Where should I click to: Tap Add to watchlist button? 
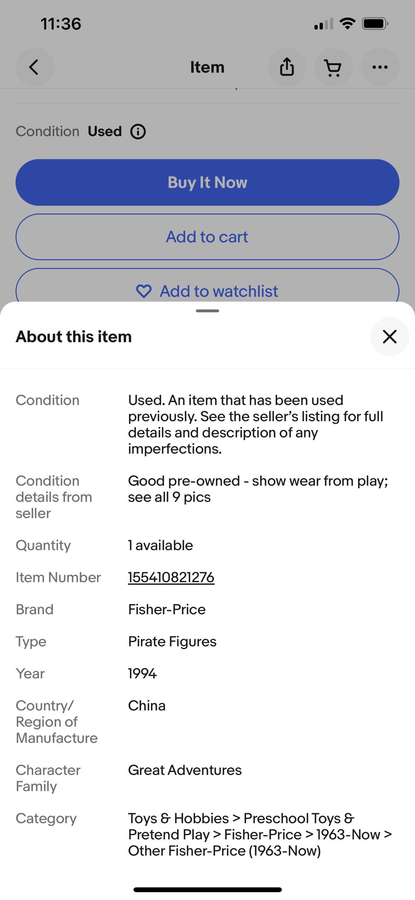click(x=219, y=291)
